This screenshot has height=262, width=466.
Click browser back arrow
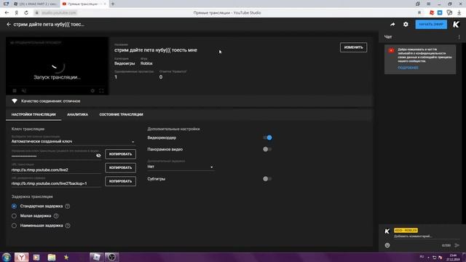point(7,13)
